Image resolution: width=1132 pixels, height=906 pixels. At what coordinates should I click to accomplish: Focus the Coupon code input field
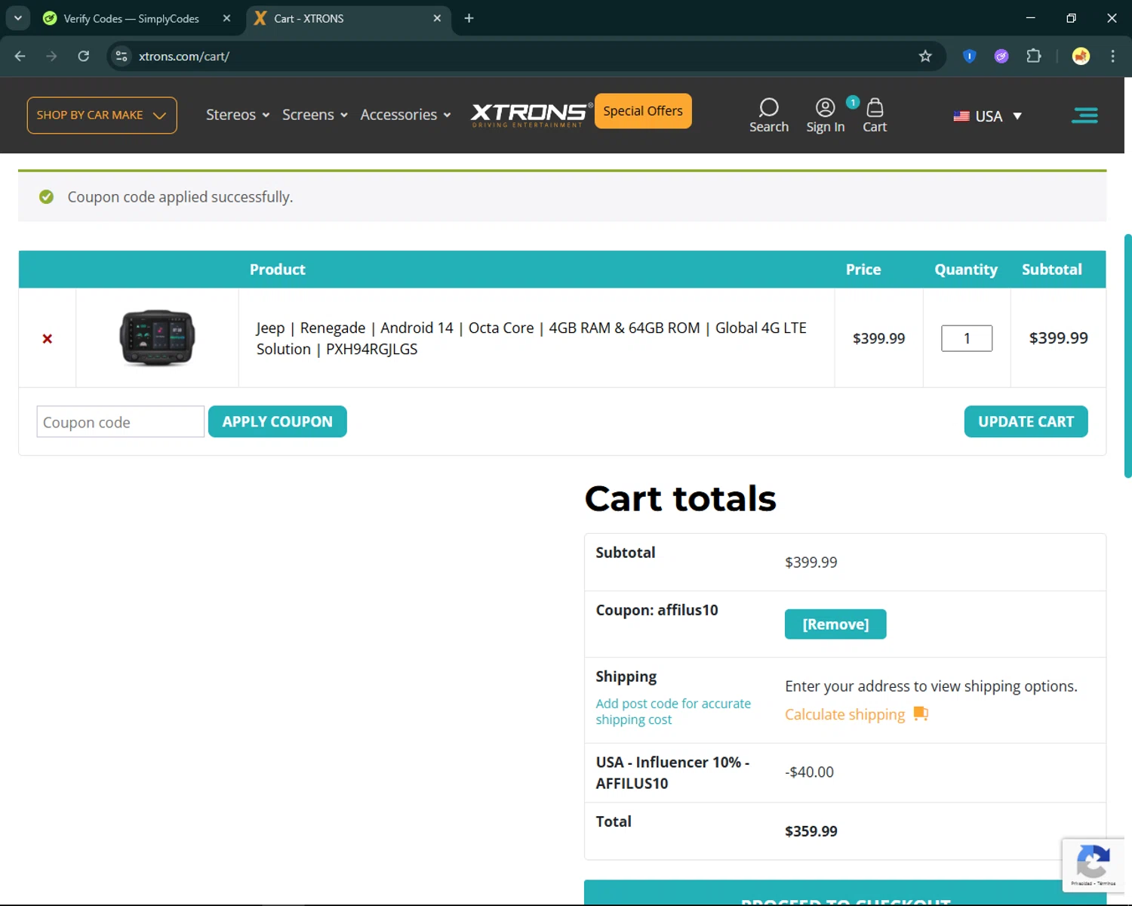[x=121, y=422]
